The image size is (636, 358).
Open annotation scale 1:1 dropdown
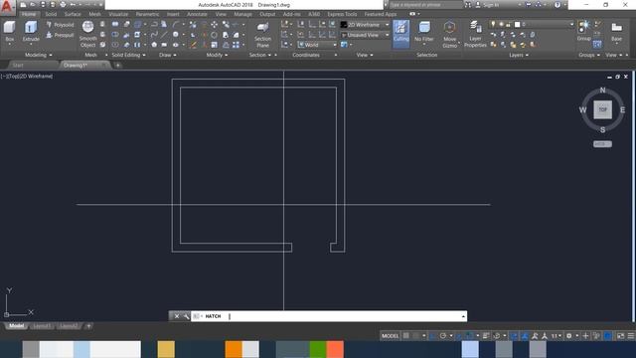(556, 336)
